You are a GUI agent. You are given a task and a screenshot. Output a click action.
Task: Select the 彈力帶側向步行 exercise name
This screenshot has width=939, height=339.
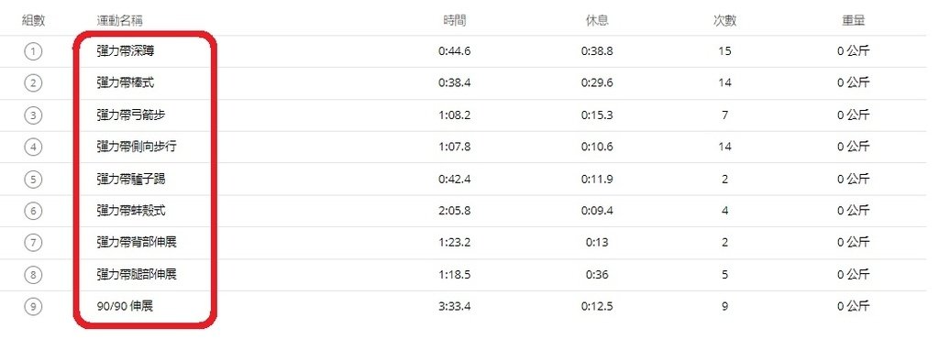137,147
